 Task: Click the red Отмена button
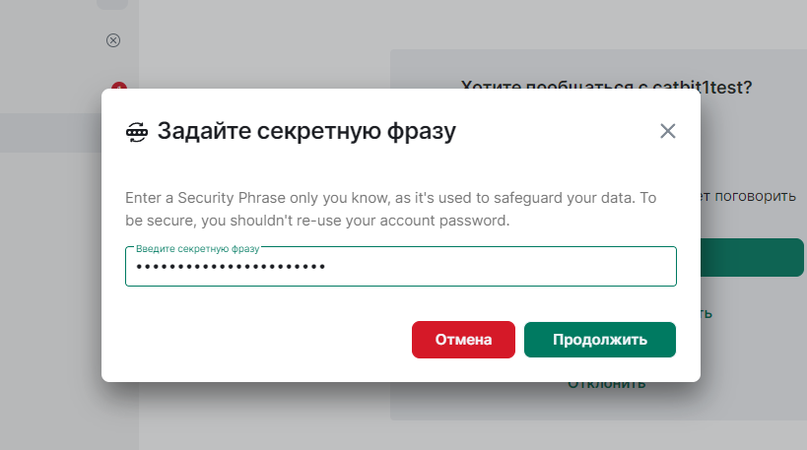point(463,340)
